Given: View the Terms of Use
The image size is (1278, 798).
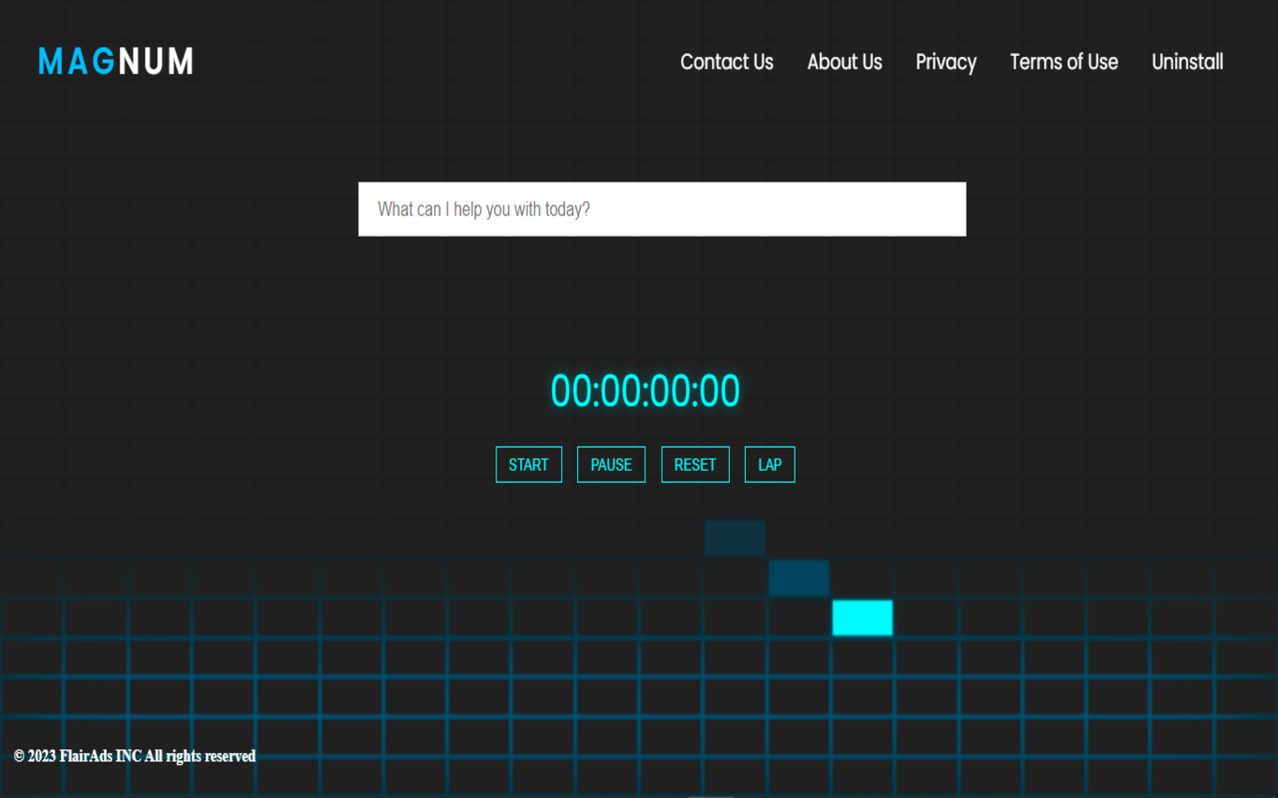Looking at the screenshot, I should point(1063,62).
